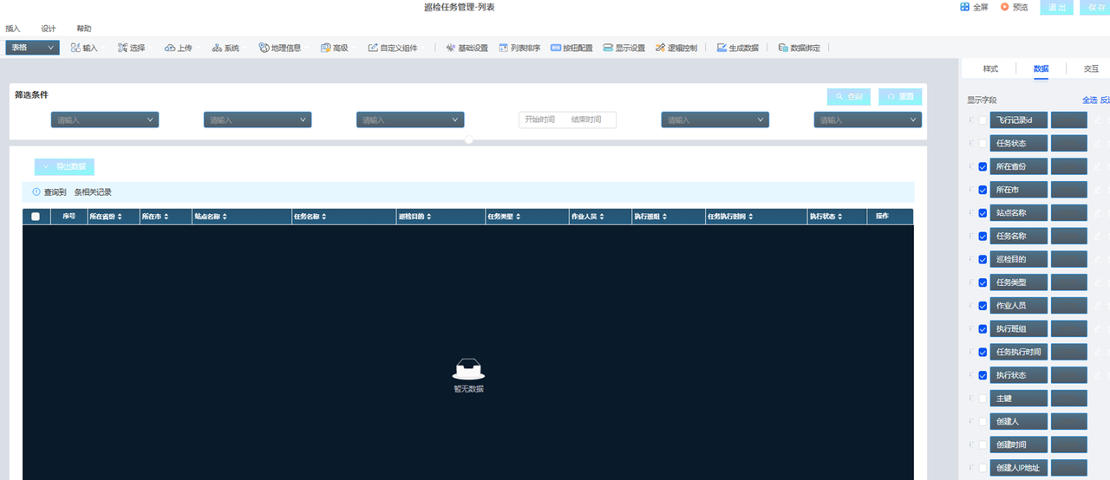Click drag handle beside 飞行记录id field
This screenshot has width=1110, height=480.
point(971,120)
